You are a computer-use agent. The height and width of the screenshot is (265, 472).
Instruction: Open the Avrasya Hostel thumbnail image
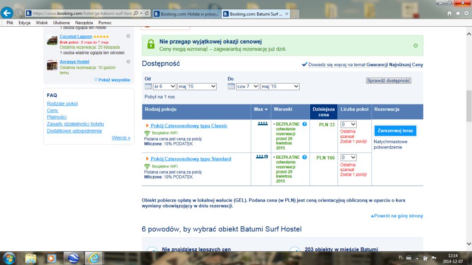click(52, 65)
